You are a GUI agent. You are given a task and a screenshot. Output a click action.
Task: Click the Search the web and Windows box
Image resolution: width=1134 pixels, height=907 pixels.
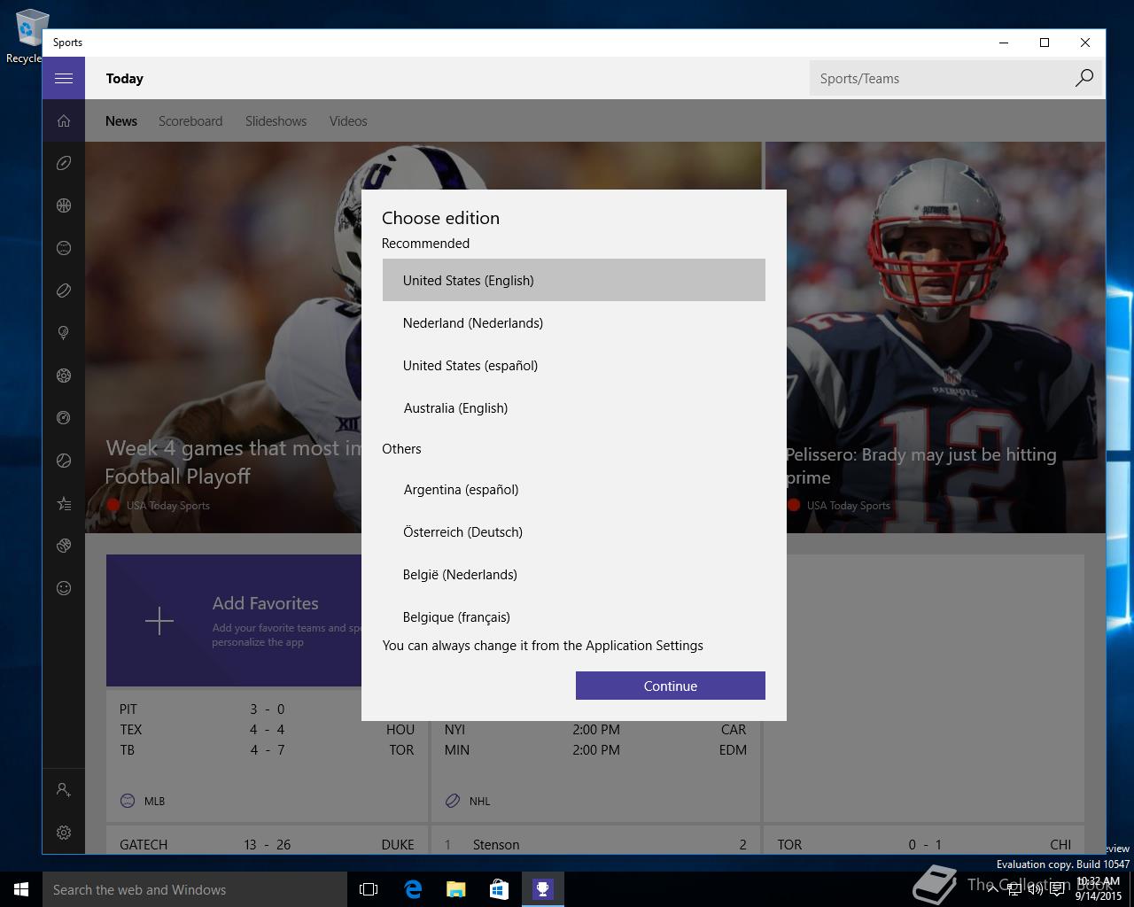[x=195, y=889]
